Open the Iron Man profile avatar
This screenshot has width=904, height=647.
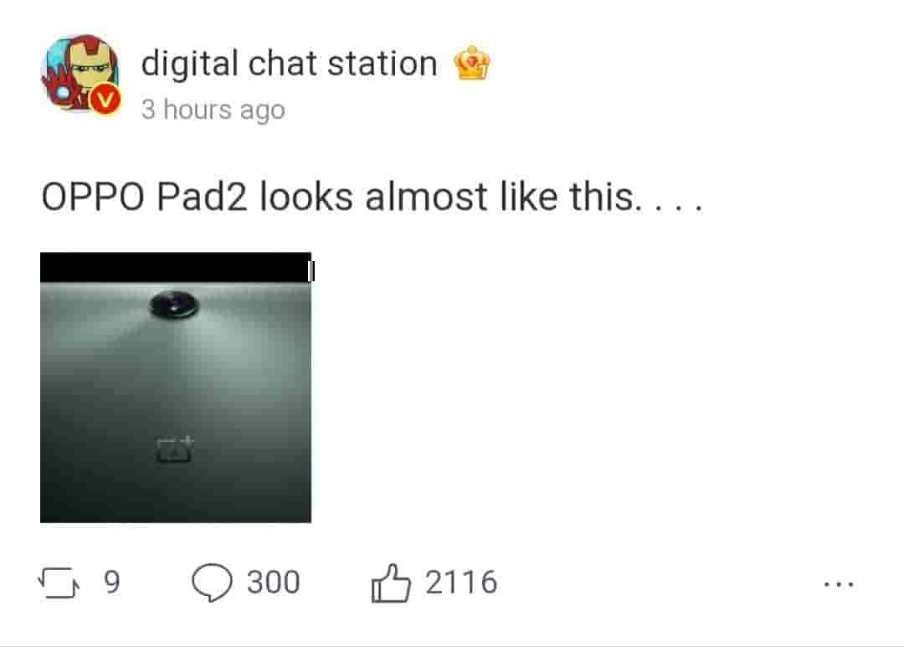[x=80, y=73]
